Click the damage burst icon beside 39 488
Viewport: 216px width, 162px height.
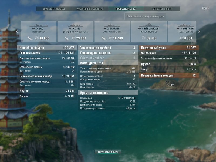tap(144, 38)
